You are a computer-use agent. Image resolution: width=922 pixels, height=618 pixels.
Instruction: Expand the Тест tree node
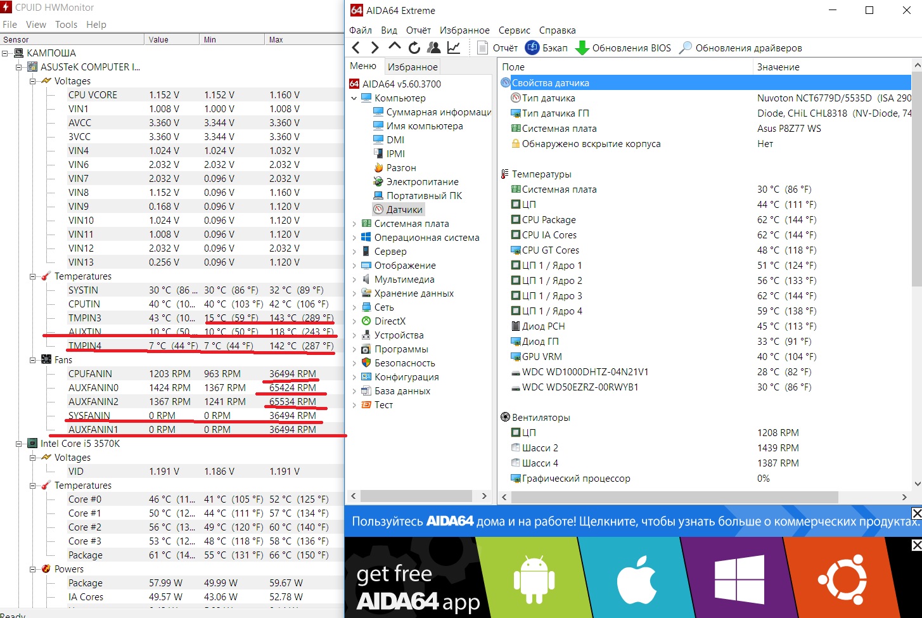[354, 405]
